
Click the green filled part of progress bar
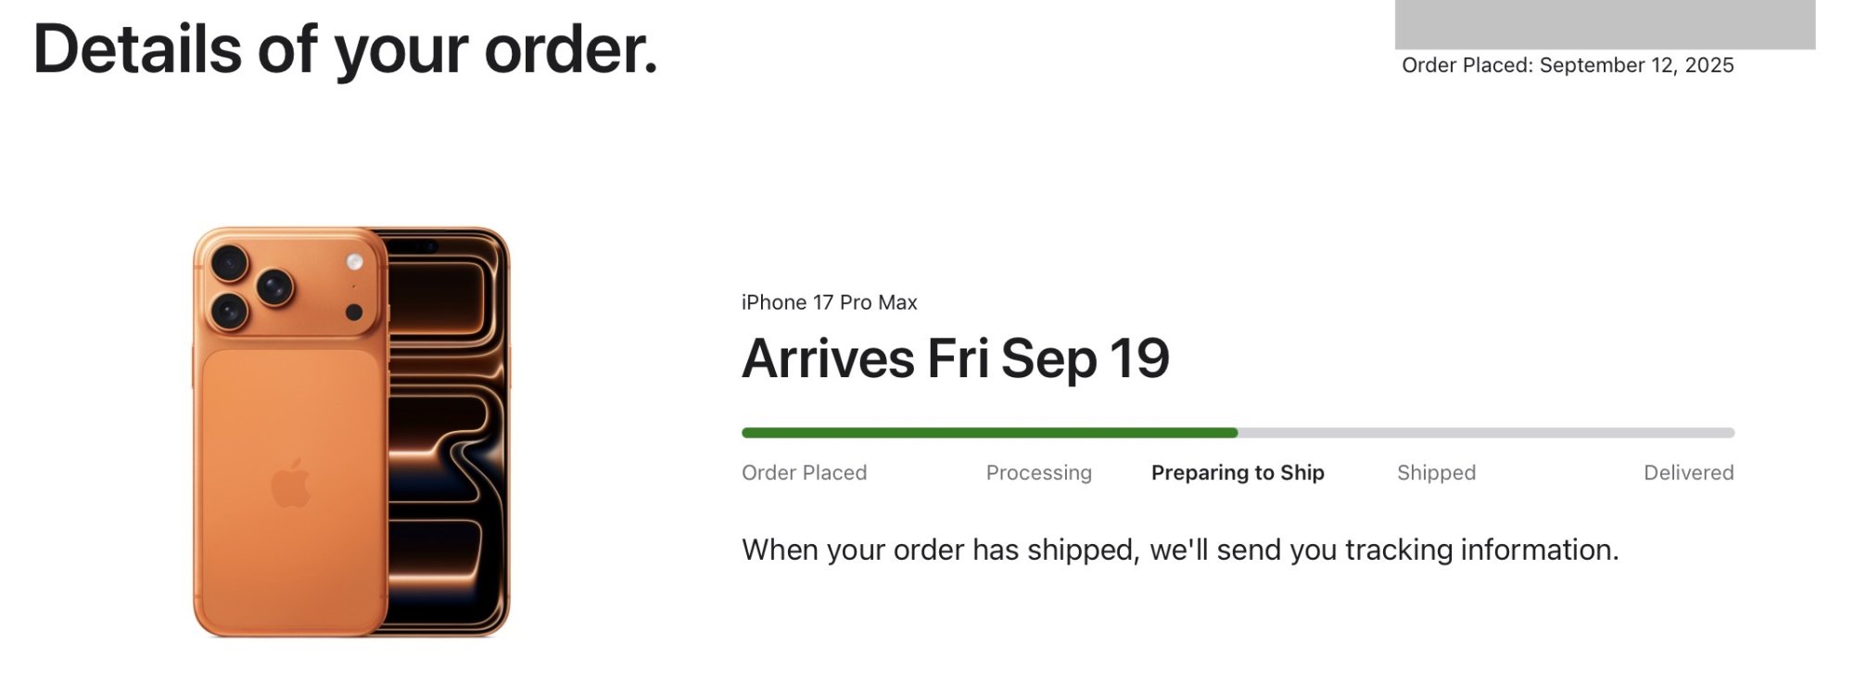pos(989,433)
